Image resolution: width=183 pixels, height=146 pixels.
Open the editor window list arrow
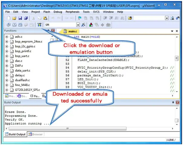[x=172, y=31]
